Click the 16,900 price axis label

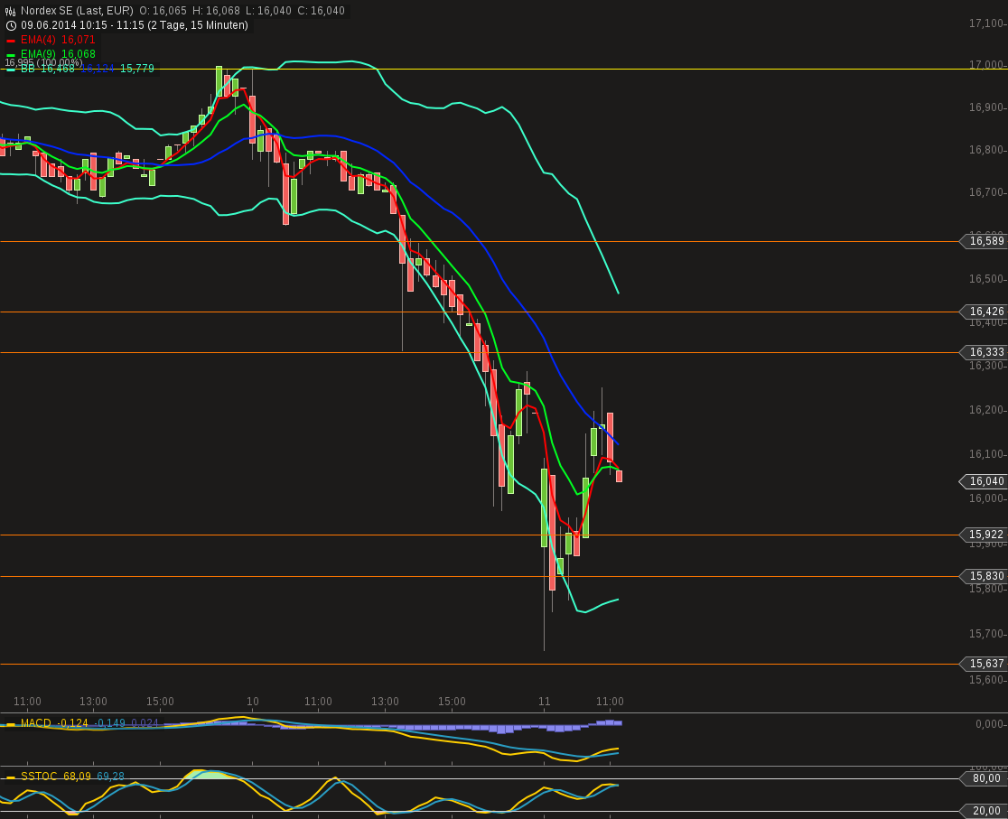[986, 107]
